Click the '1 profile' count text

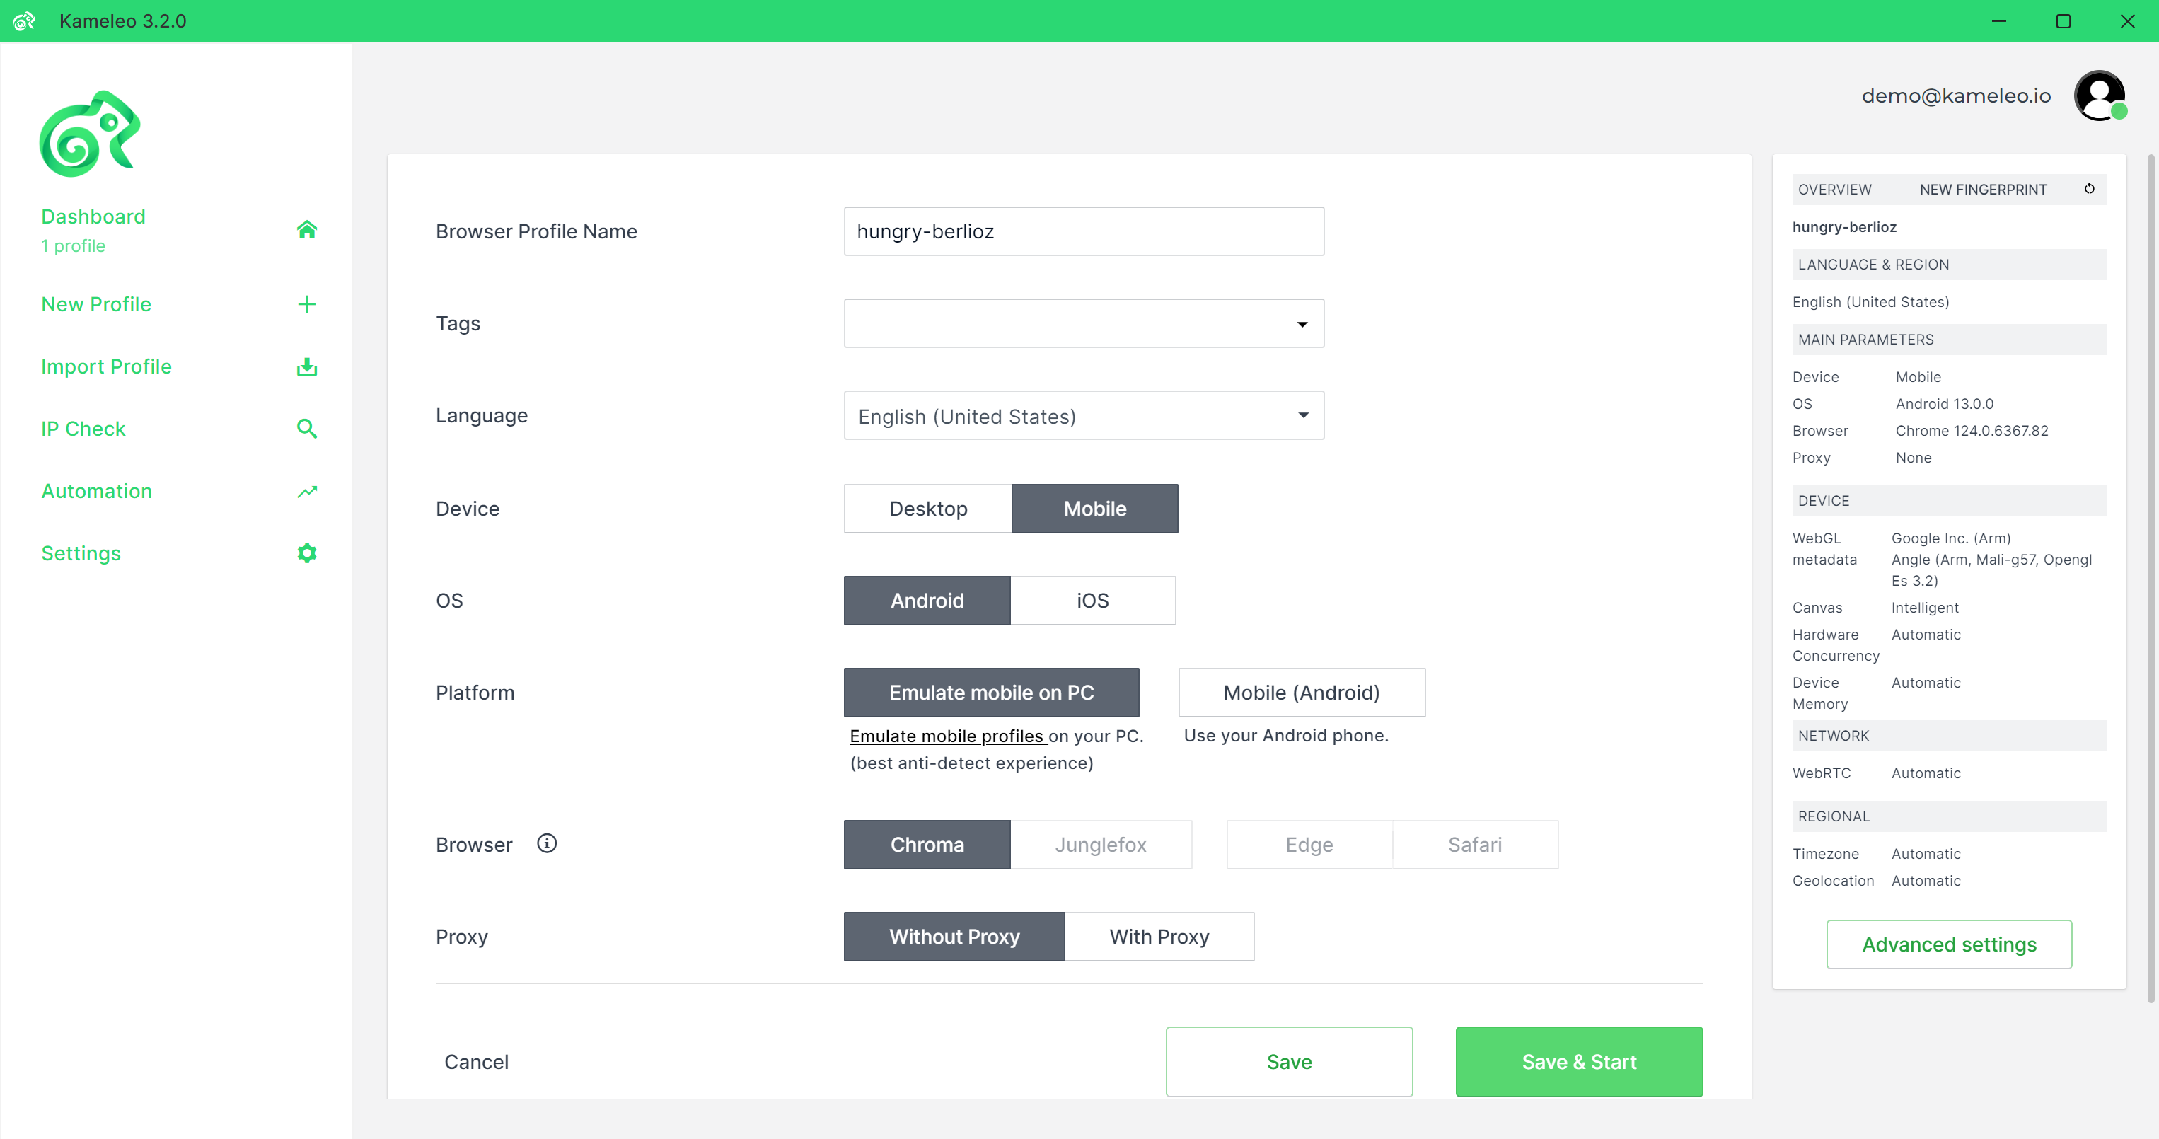[x=73, y=246]
